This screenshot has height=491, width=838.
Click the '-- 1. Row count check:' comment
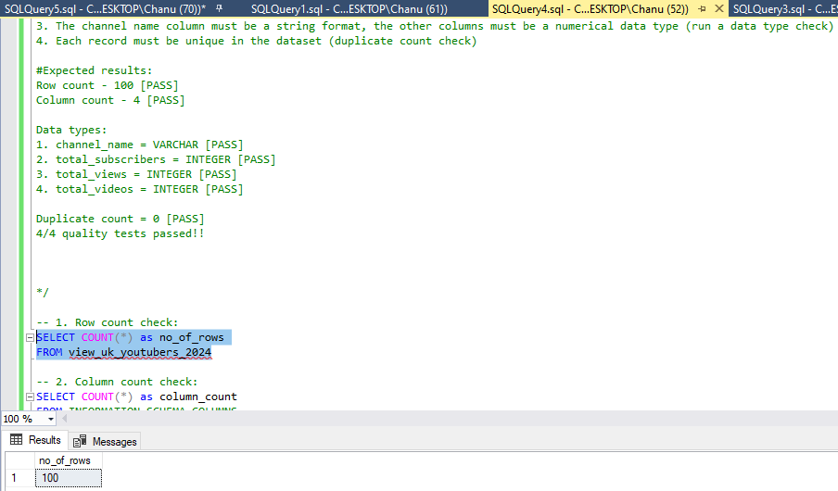pos(107,322)
